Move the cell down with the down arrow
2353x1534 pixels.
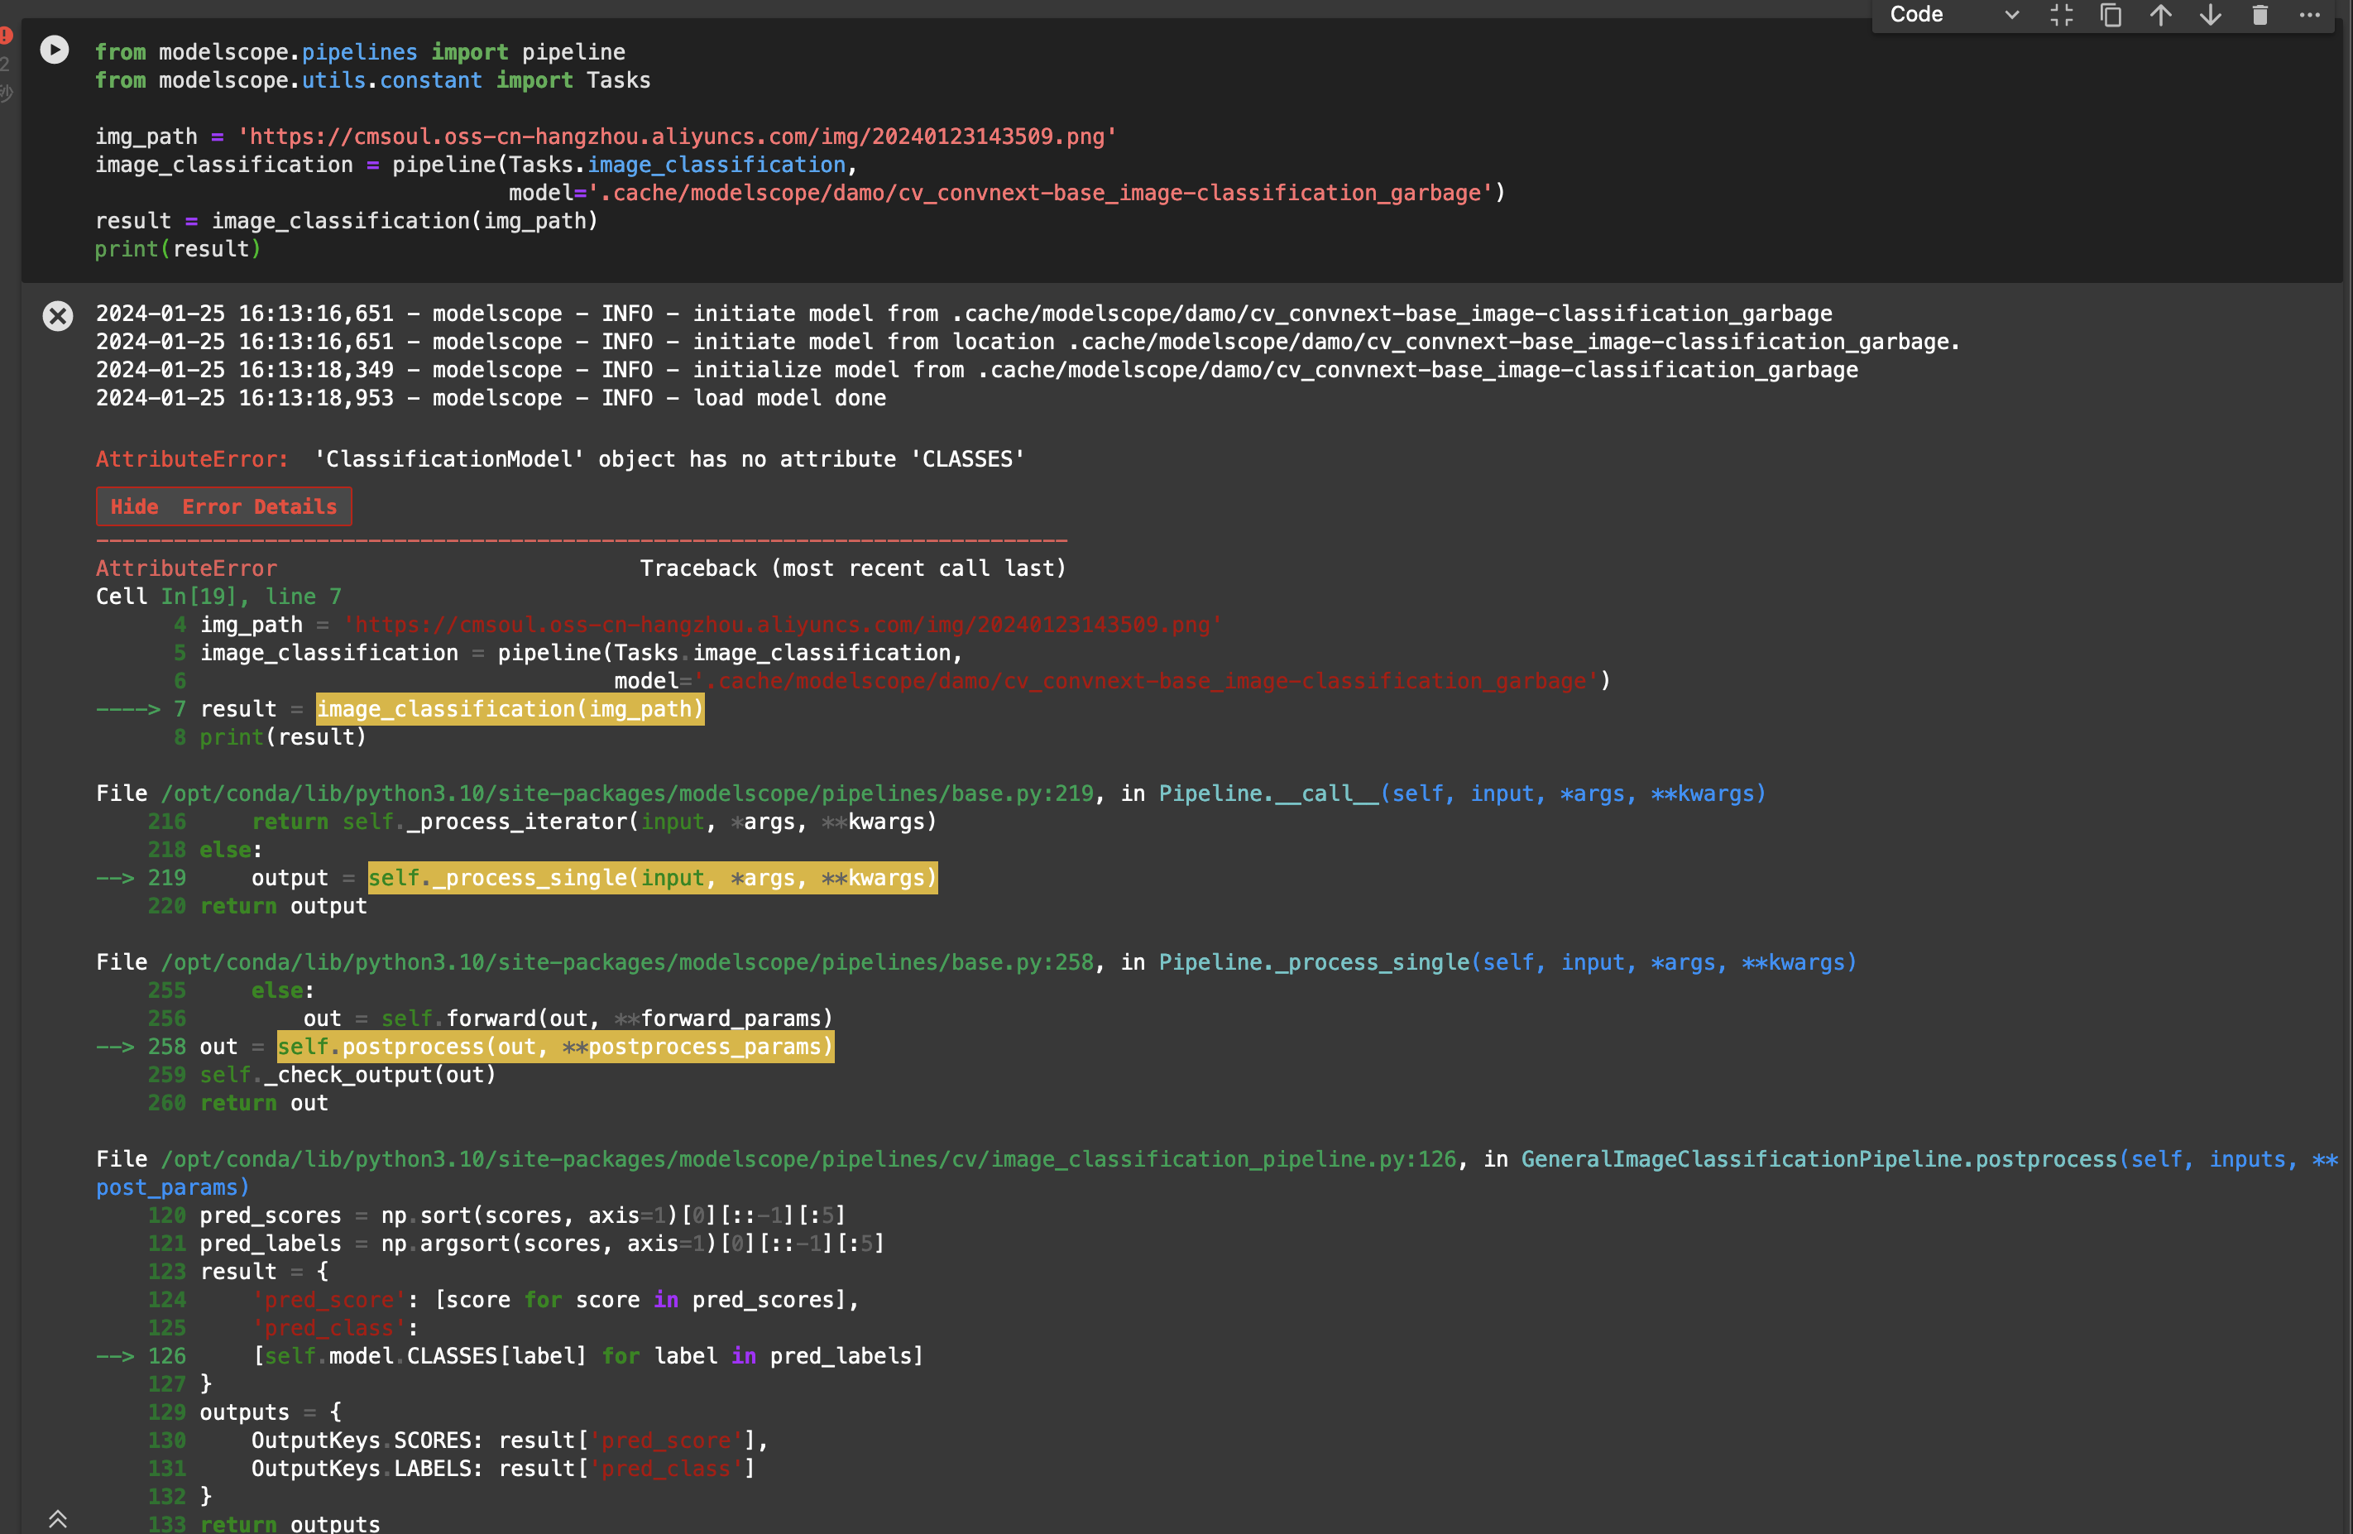(2211, 15)
